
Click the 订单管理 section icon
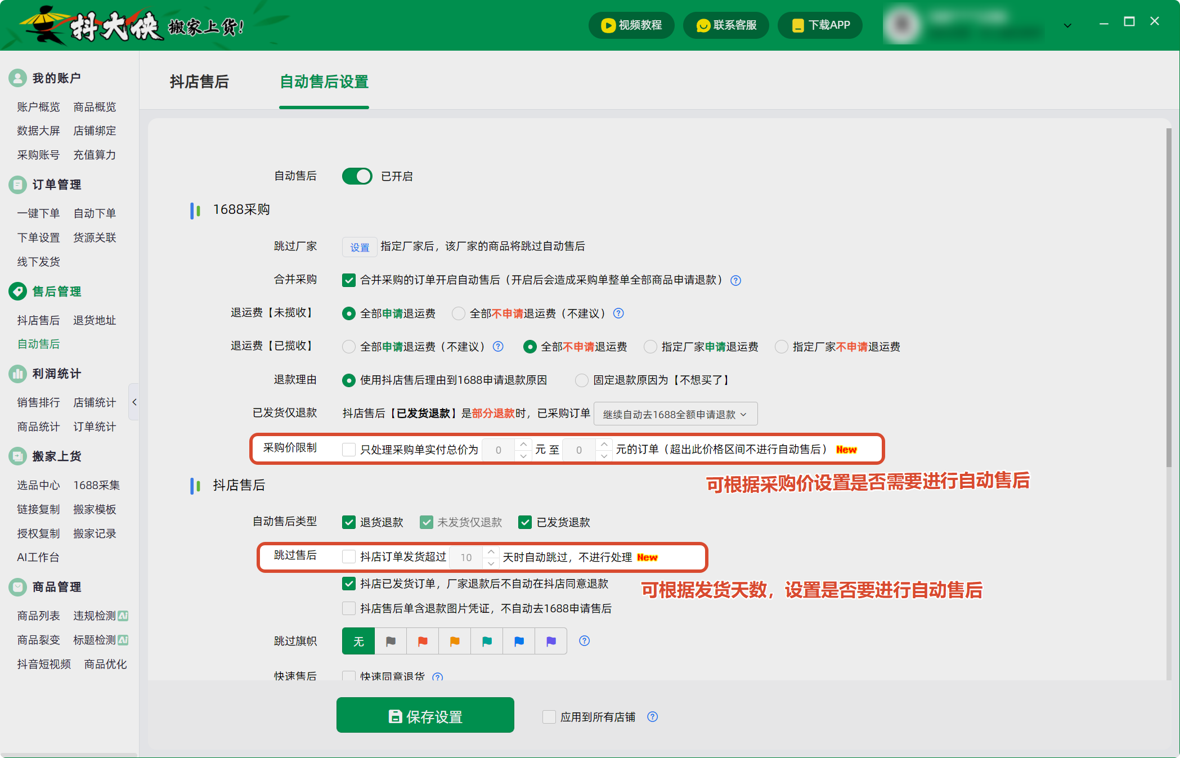click(x=17, y=185)
